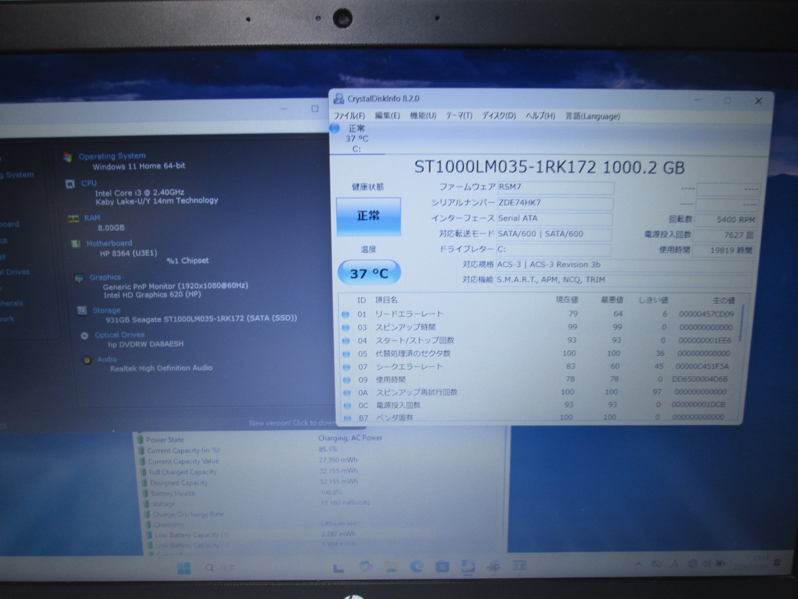
Task: Open Microsoft Edge from the taskbar
Action: point(416,566)
